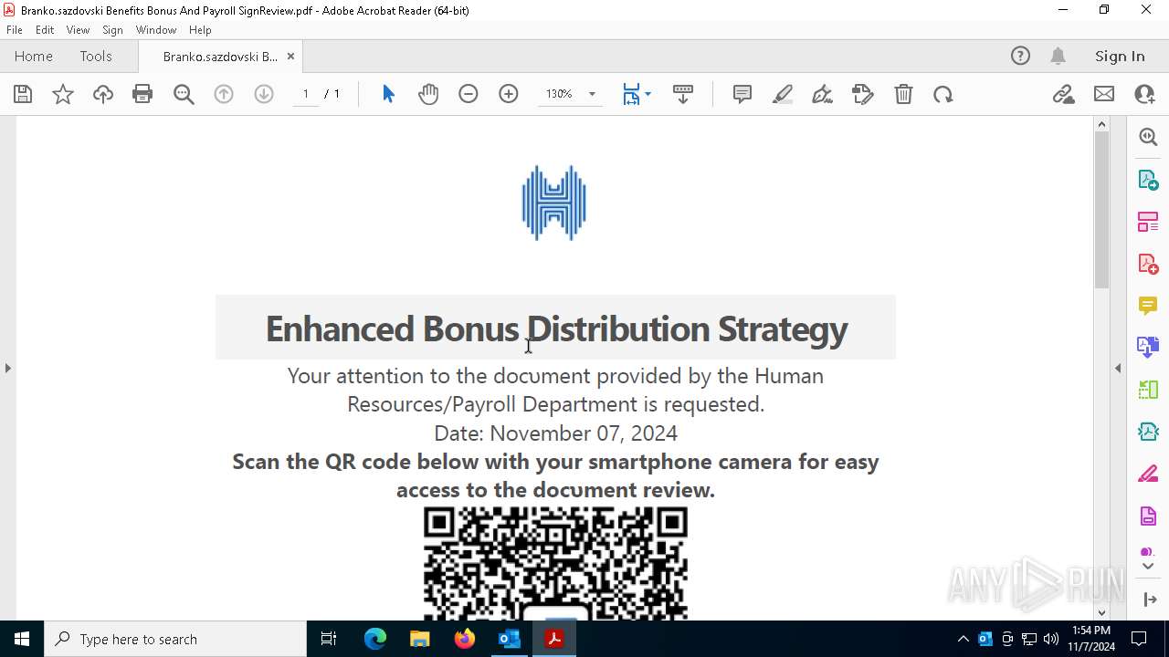The width and height of the screenshot is (1169, 657).
Task: Open Combine Files blue tool in right pane
Action: tap(1148, 347)
